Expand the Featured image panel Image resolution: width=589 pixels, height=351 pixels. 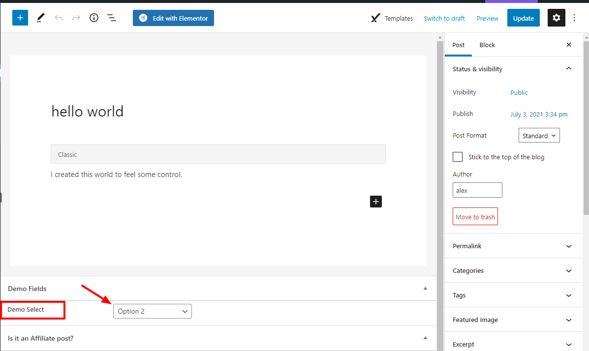coord(513,320)
